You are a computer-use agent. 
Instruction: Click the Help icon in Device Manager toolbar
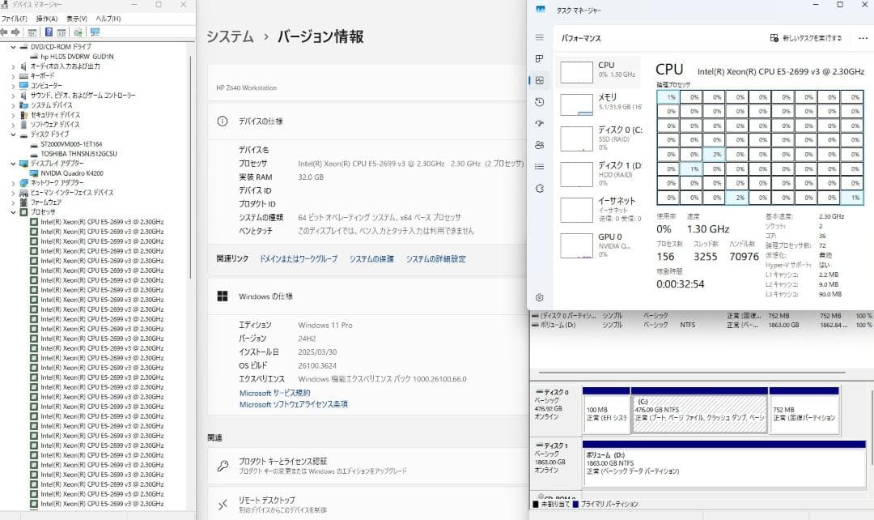[x=49, y=32]
